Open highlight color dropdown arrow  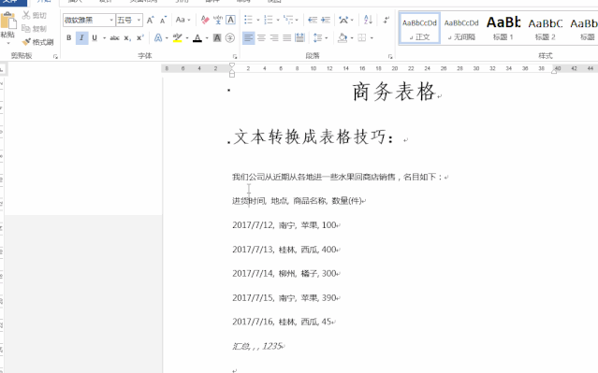tap(187, 37)
